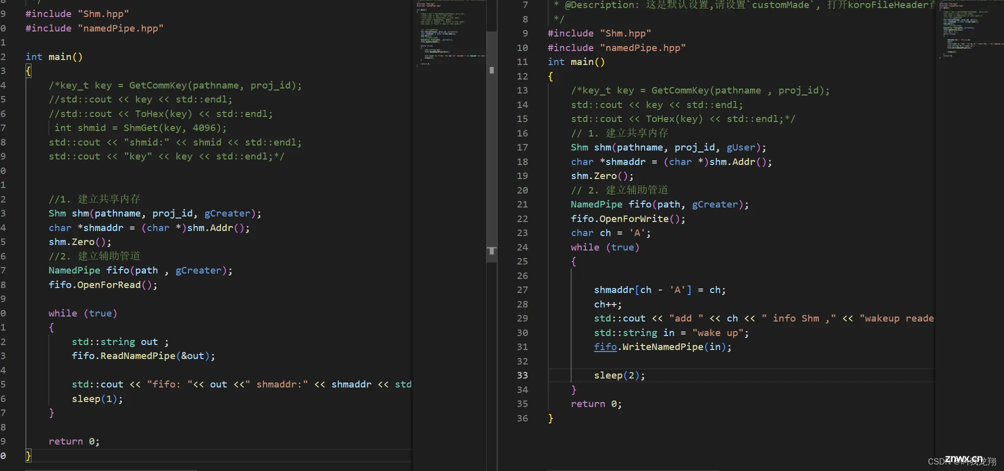
Task: Click 'std::string out ;' declaration
Action: (x=120, y=342)
